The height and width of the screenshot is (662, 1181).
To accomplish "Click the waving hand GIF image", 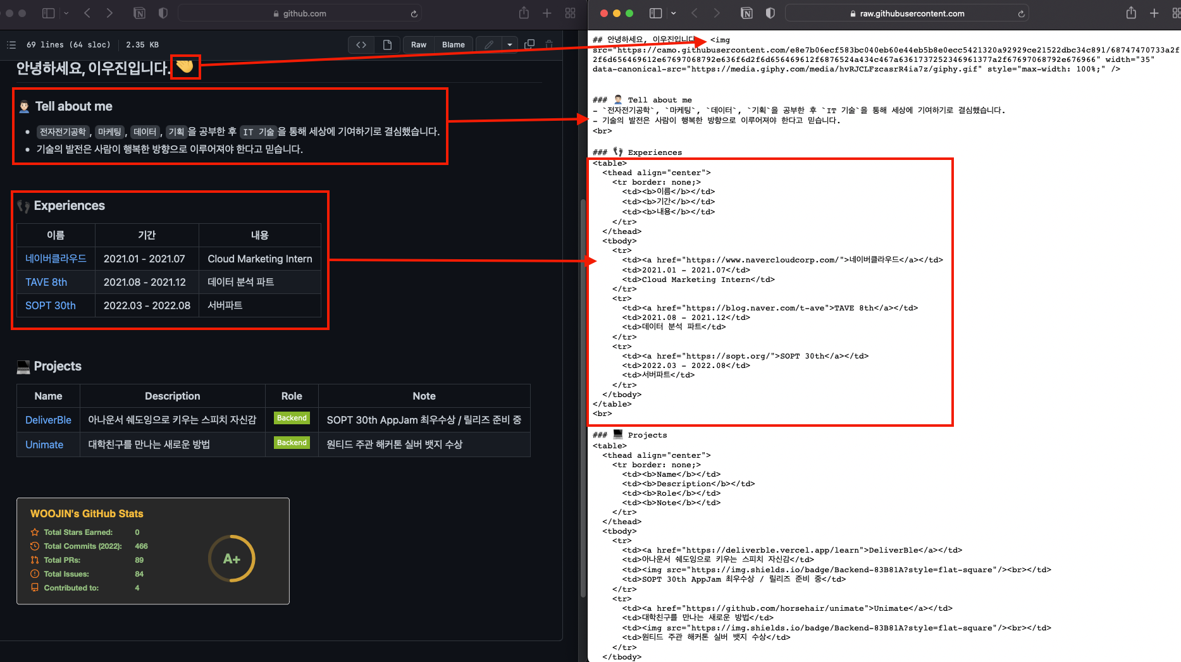I will click(185, 66).
